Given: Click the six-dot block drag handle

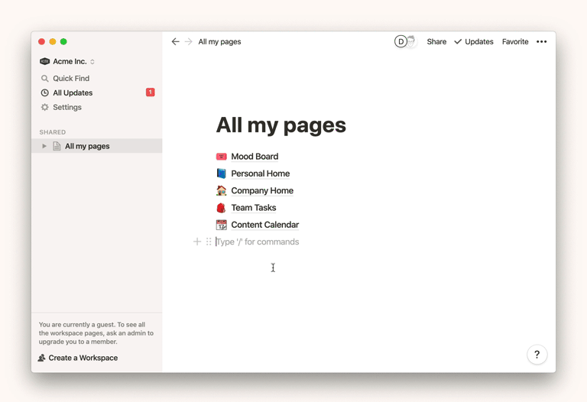Looking at the screenshot, I should click(x=209, y=242).
